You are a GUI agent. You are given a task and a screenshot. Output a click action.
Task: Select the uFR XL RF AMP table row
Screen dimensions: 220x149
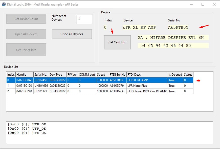click(100, 80)
